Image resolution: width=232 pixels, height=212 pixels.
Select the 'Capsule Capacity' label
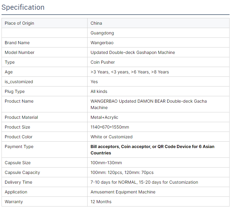(22, 172)
